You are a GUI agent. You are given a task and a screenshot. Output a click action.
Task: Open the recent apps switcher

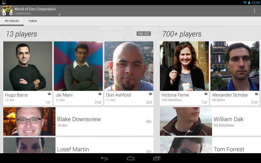157,158
